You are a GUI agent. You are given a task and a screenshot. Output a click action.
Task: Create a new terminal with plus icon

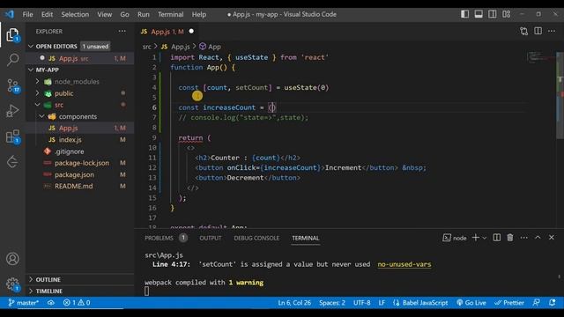(x=475, y=238)
